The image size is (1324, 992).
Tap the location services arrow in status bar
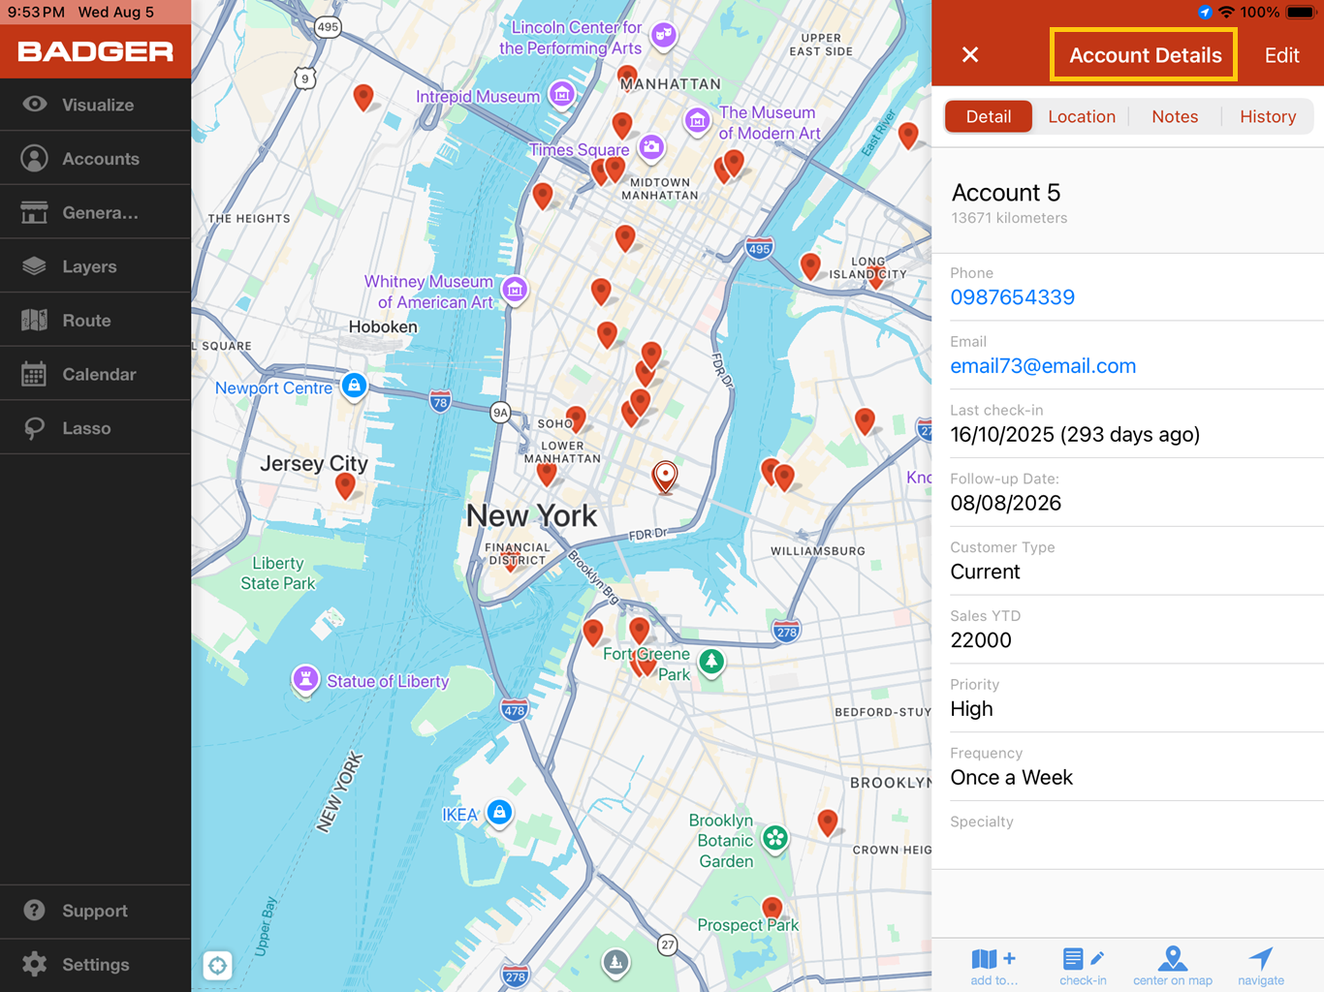[x=1205, y=13]
